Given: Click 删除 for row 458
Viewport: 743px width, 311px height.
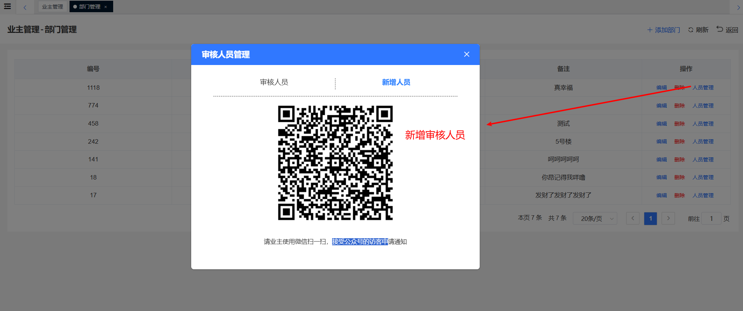Looking at the screenshot, I should click(679, 124).
